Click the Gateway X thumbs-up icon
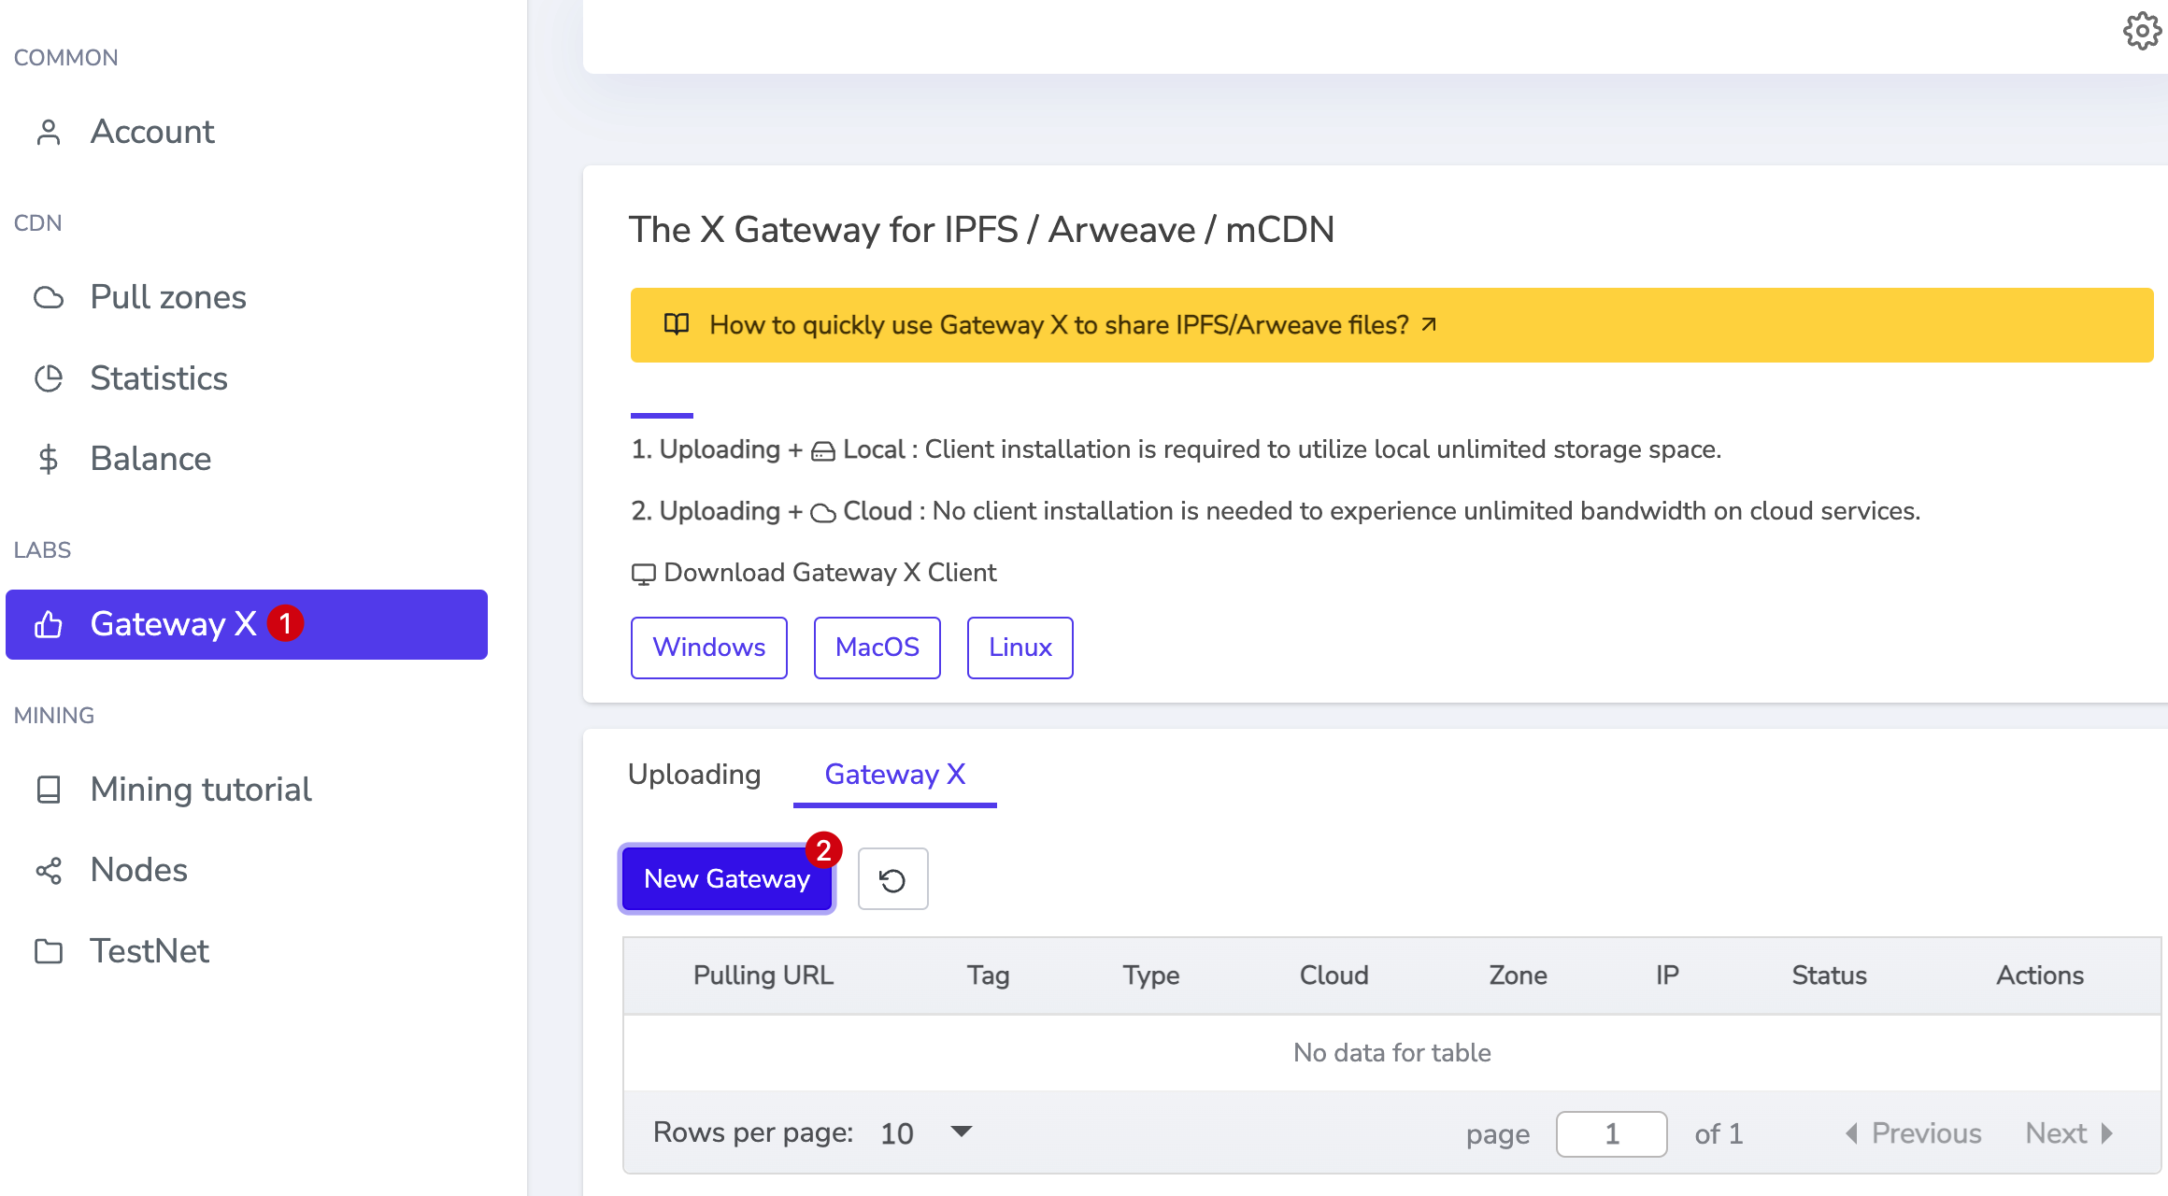 pos(49,624)
